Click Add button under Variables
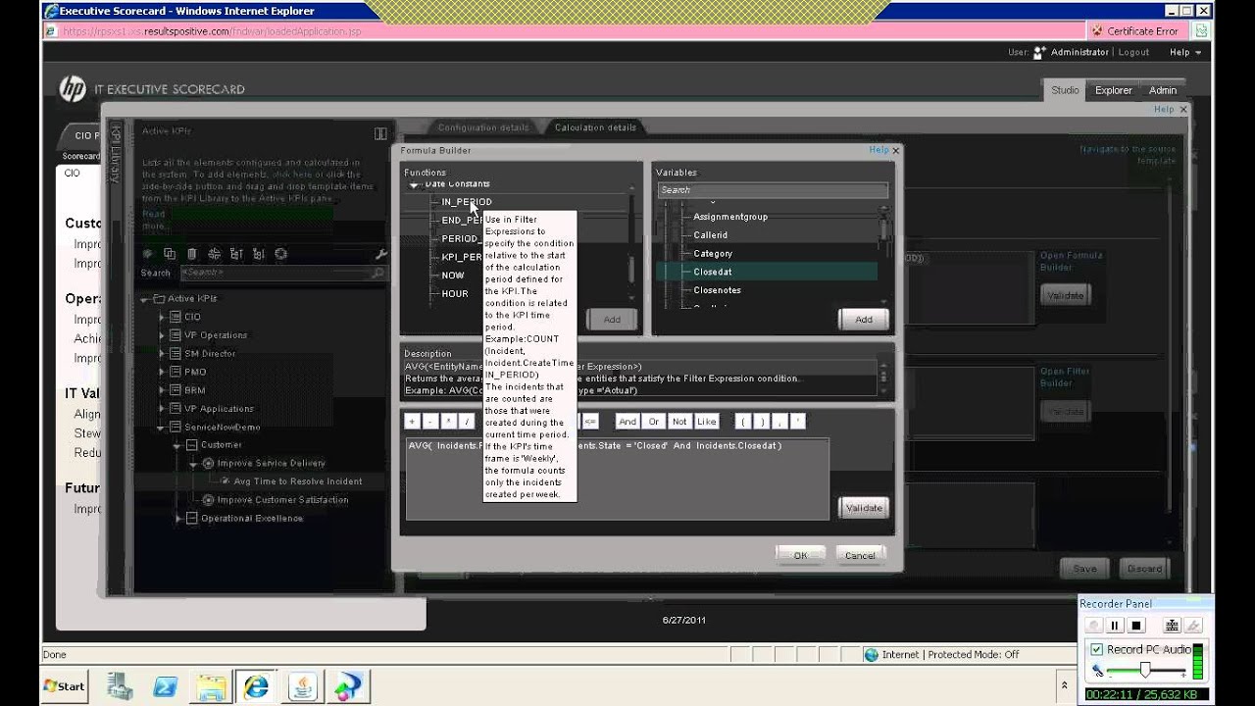This screenshot has height=706, width=1255. coord(864,320)
